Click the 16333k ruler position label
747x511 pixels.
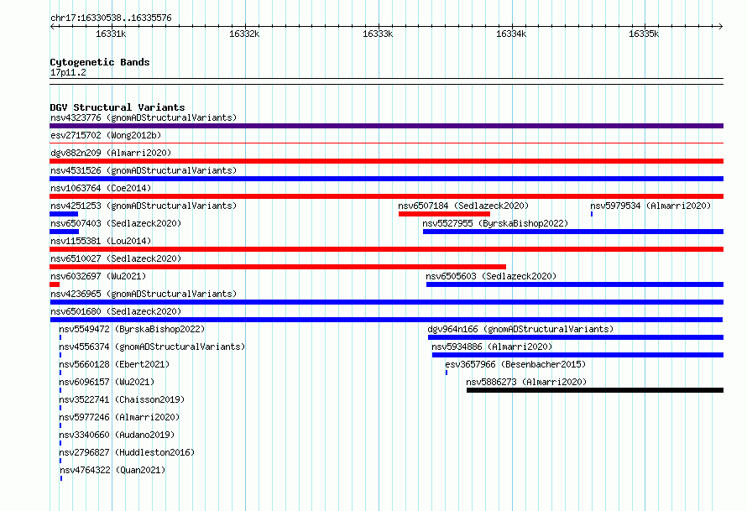click(378, 34)
